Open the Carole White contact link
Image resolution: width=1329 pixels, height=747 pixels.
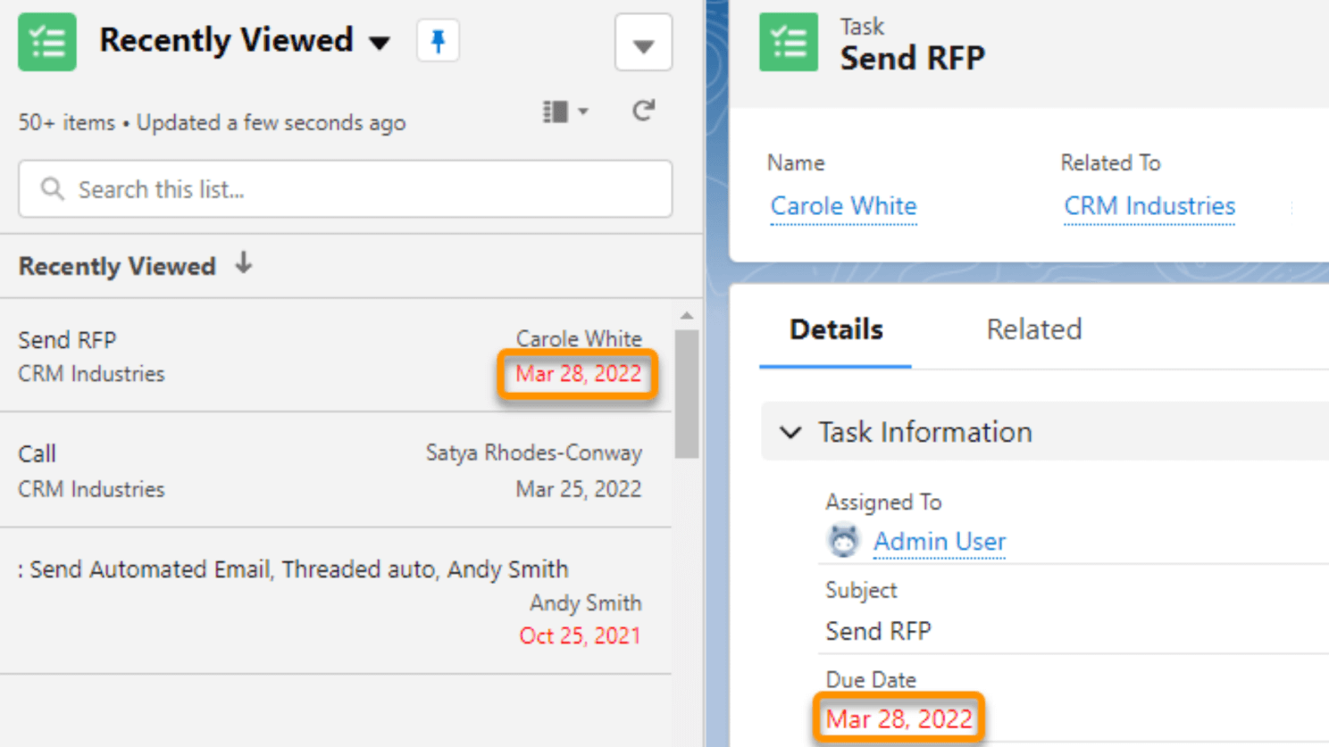click(x=843, y=206)
